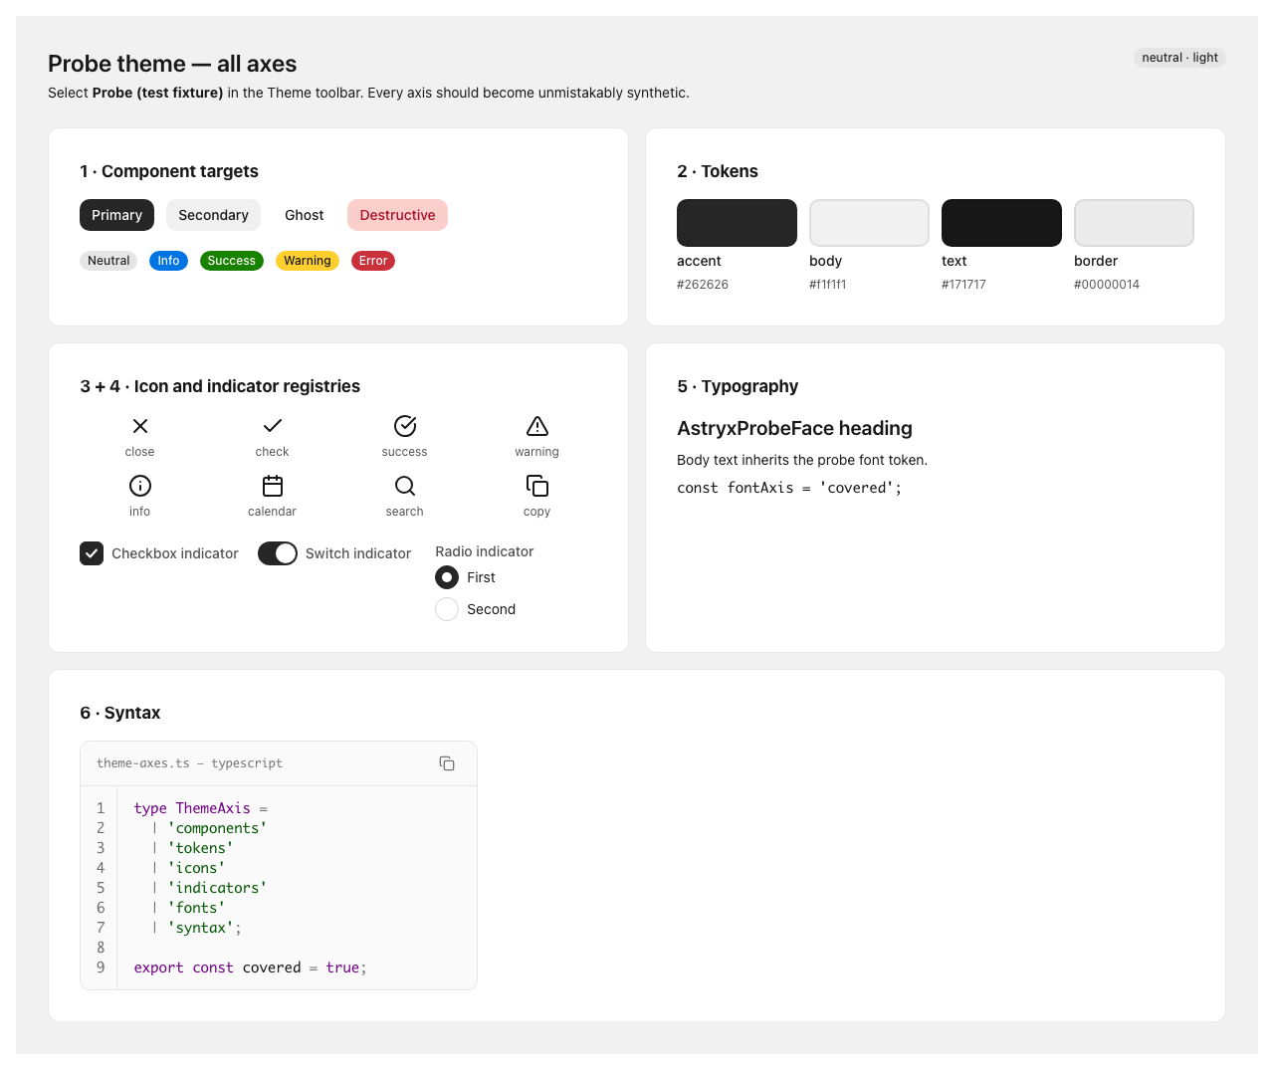Select the Second radio option

pos(447,609)
